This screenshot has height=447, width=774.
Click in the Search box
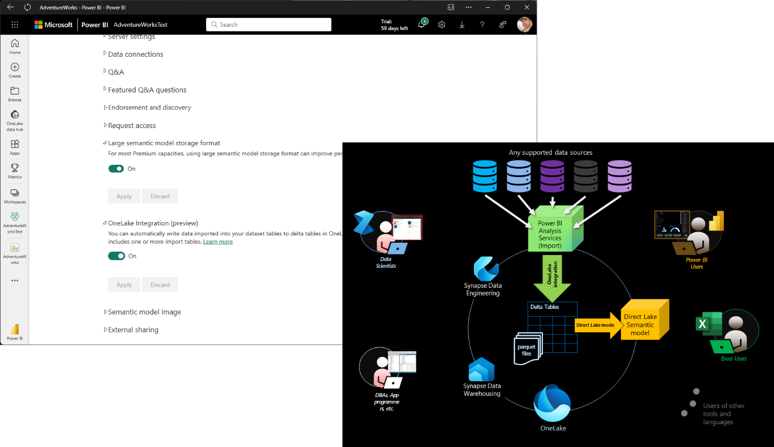pos(268,24)
